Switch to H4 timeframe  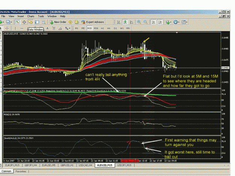tap(109, 28)
